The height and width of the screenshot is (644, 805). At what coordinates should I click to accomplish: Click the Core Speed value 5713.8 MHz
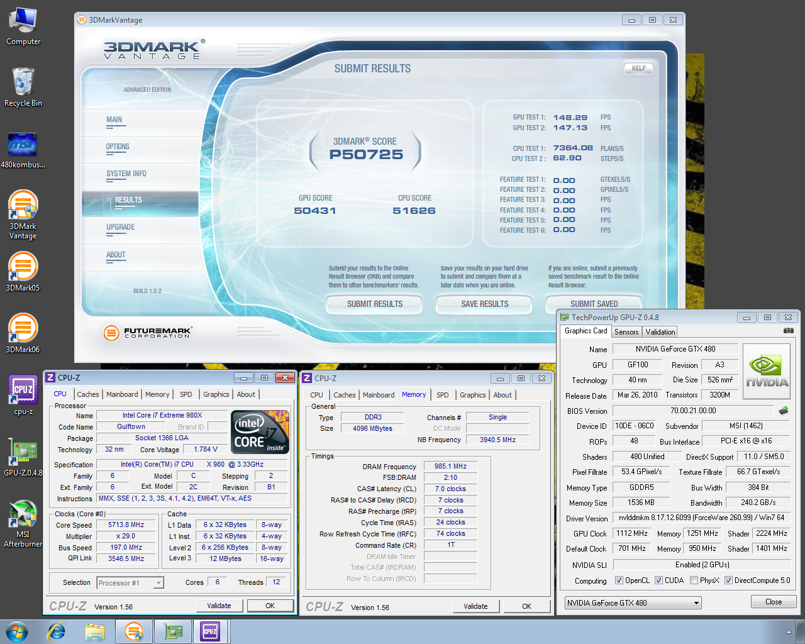[126, 525]
